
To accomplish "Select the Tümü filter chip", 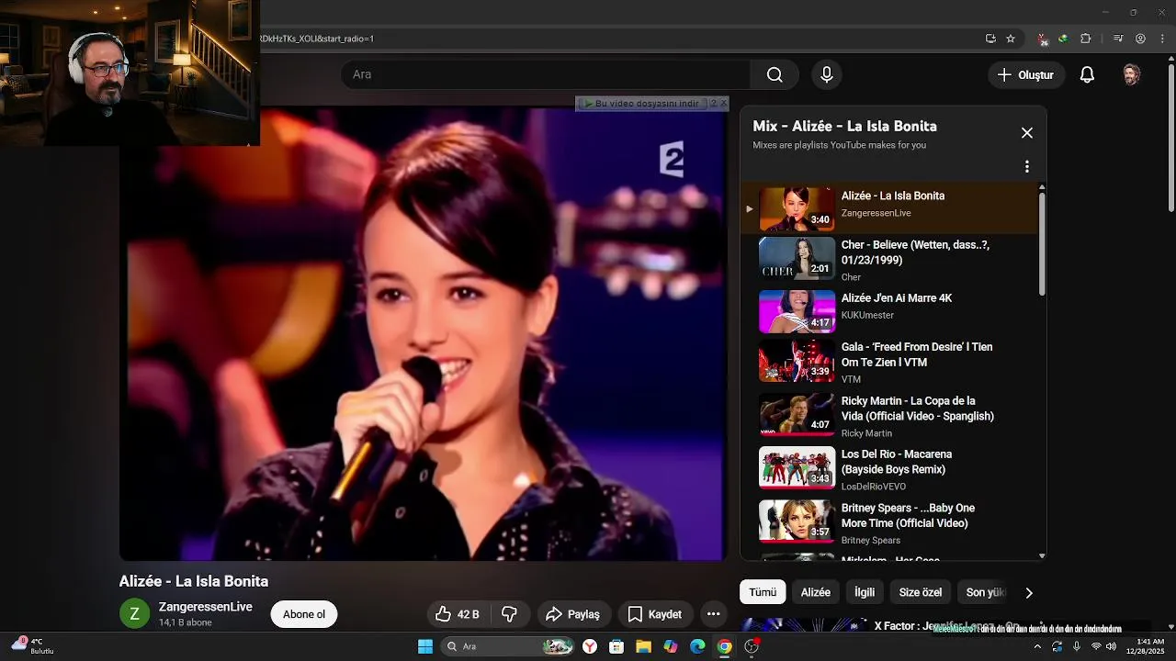I will tap(763, 592).
